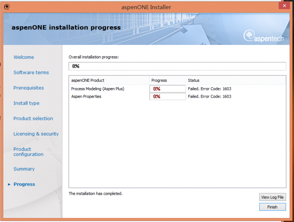
Task: Select the Summary step
Action: (24, 169)
